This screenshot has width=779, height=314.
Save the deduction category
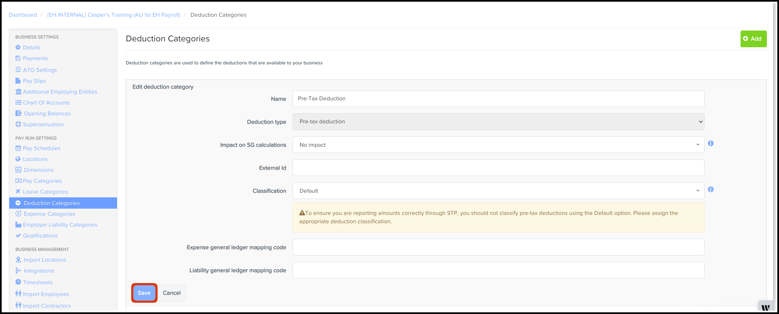pyautogui.click(x=144, y=293)
